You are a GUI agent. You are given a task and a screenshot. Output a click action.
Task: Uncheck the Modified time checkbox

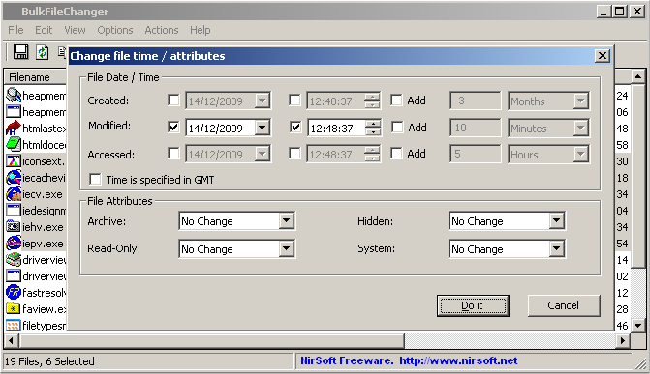(295, 127)
